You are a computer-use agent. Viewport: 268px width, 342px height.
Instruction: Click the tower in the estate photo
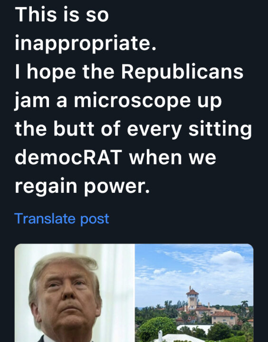pyautogui.click(x=192, y=298)
